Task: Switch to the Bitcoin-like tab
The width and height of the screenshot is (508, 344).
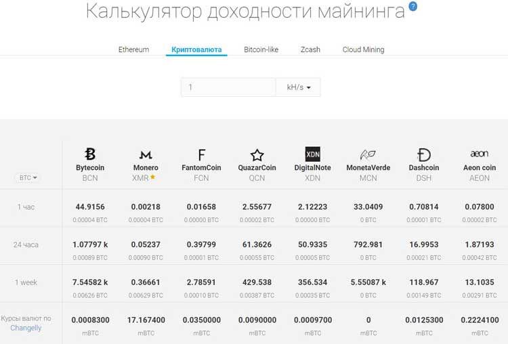Action: pos(261,49)
